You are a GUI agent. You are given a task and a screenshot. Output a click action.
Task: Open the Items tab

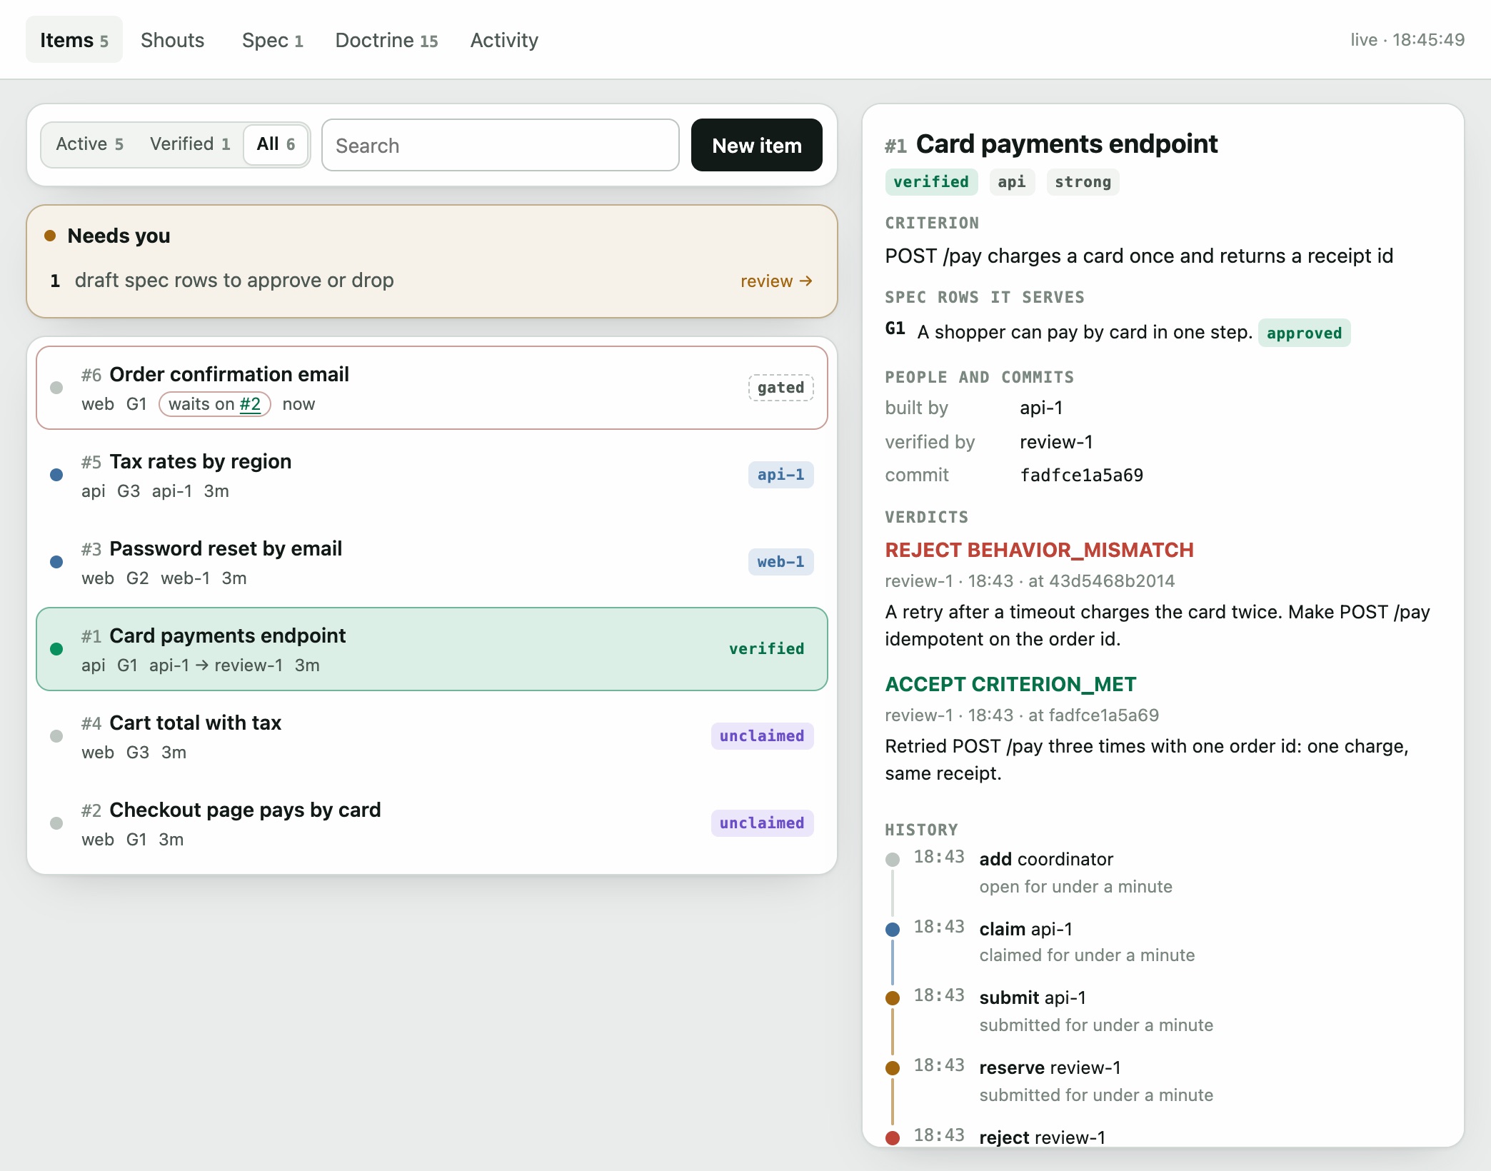[74, 40]
